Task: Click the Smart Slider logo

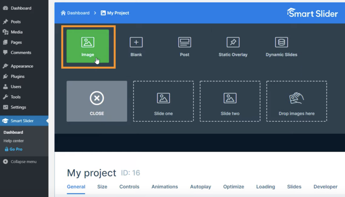Action: 312,13
